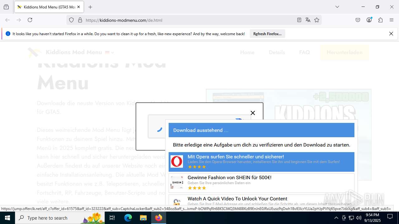Close the Kiddions Mod Menu tab
Image resolution: width=399 pixels, height=224 pixels.
tap(78, 7)
